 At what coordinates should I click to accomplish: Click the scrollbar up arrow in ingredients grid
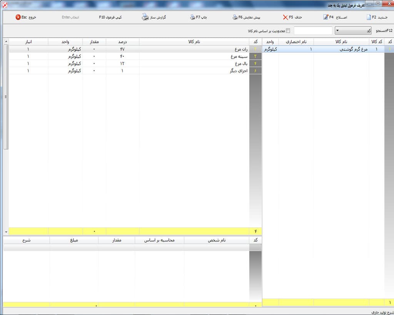6,41
